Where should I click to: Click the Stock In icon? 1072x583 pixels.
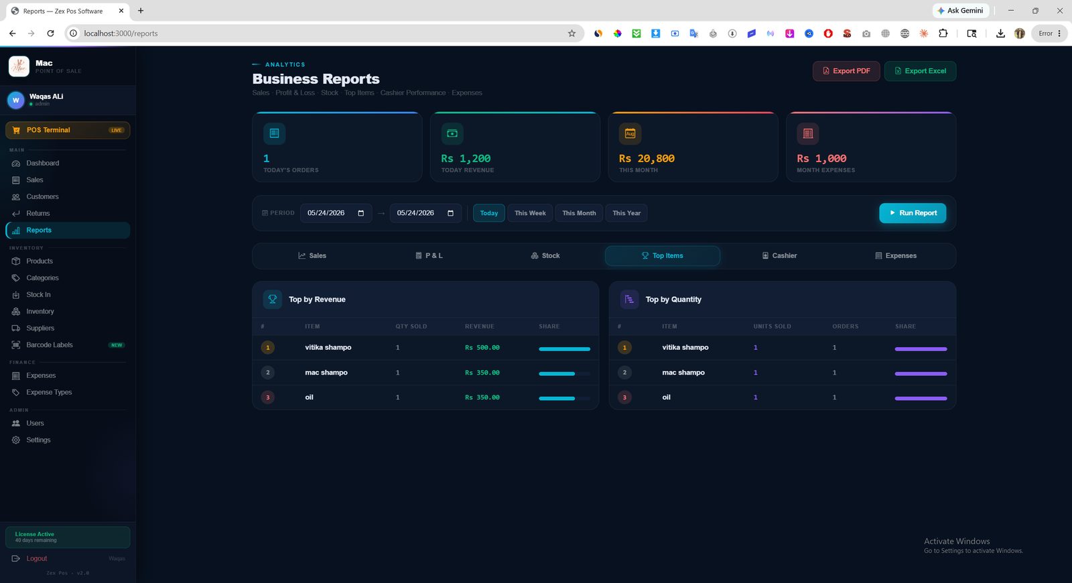point(16,295)
